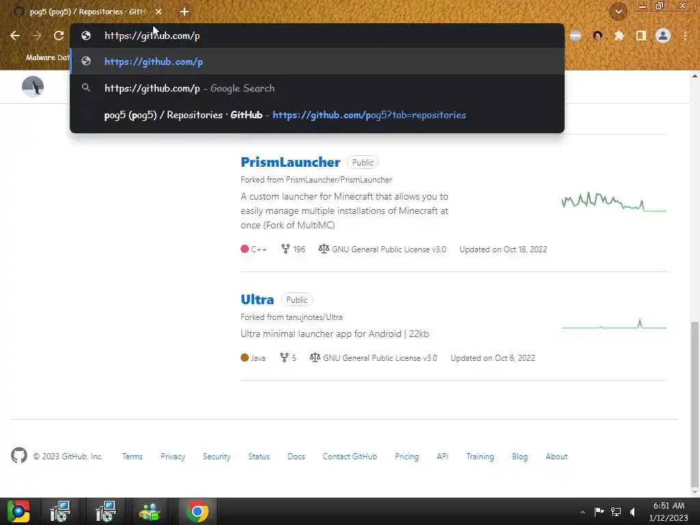Open the tab search dropdown arrow
This screenshot has width=700, height=525.
(x=618, y=12)
